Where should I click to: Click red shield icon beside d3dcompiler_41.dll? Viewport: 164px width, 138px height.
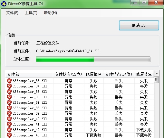click(x=9, y=124)
